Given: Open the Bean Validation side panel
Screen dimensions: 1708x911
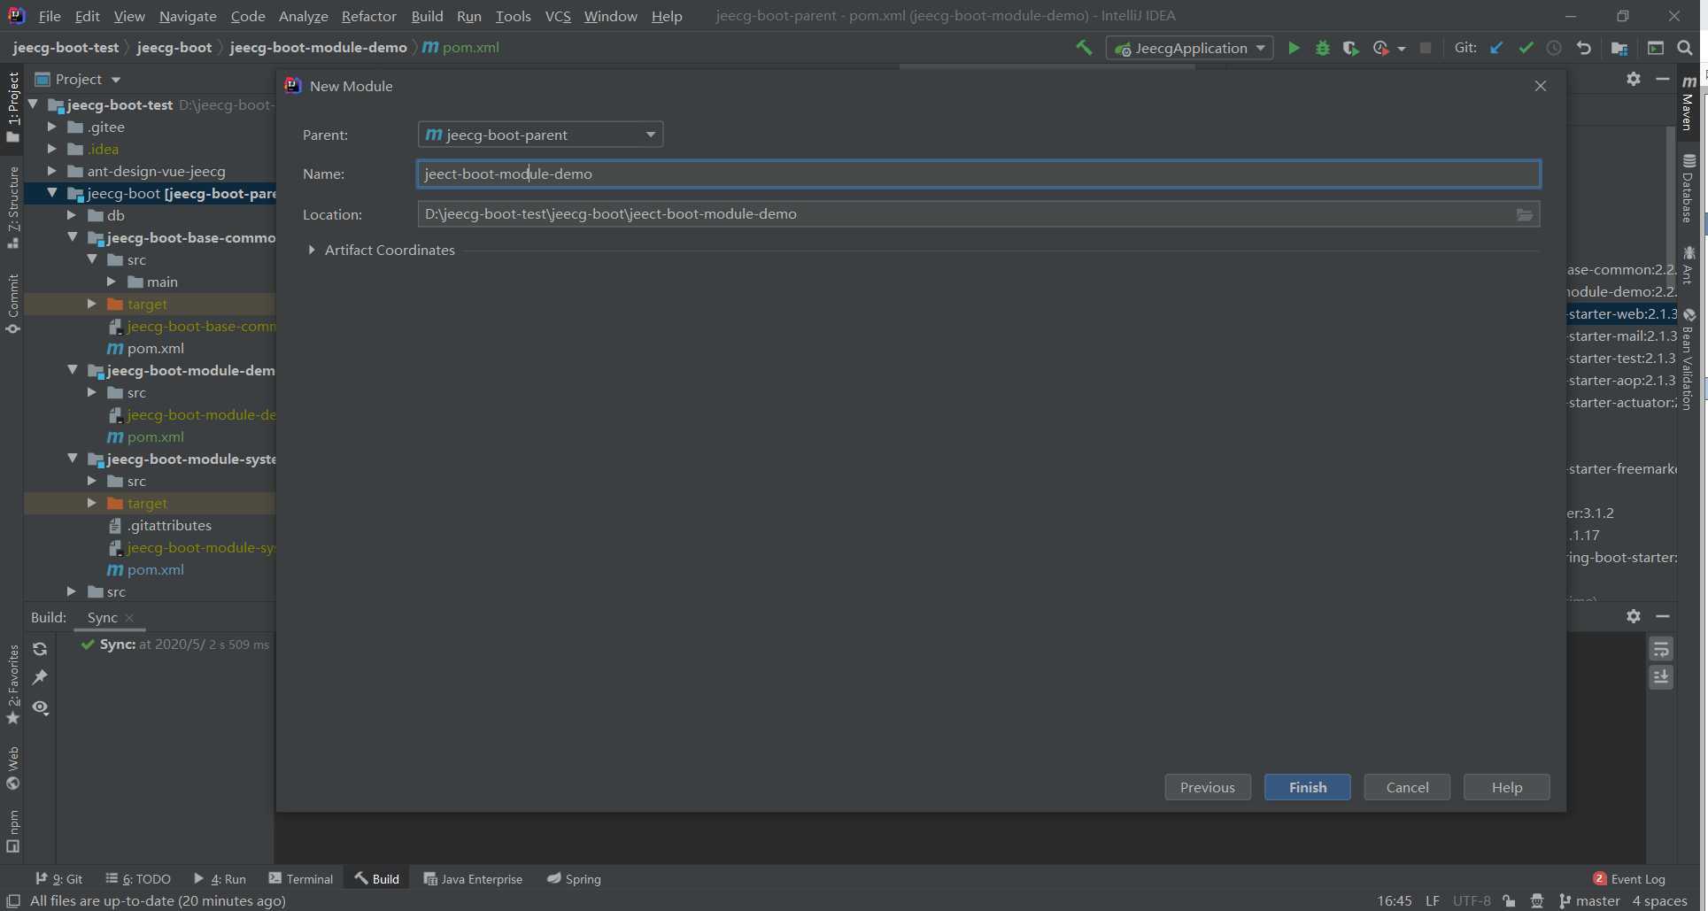Looking at the screenshot, I should tap(1689, 359).
